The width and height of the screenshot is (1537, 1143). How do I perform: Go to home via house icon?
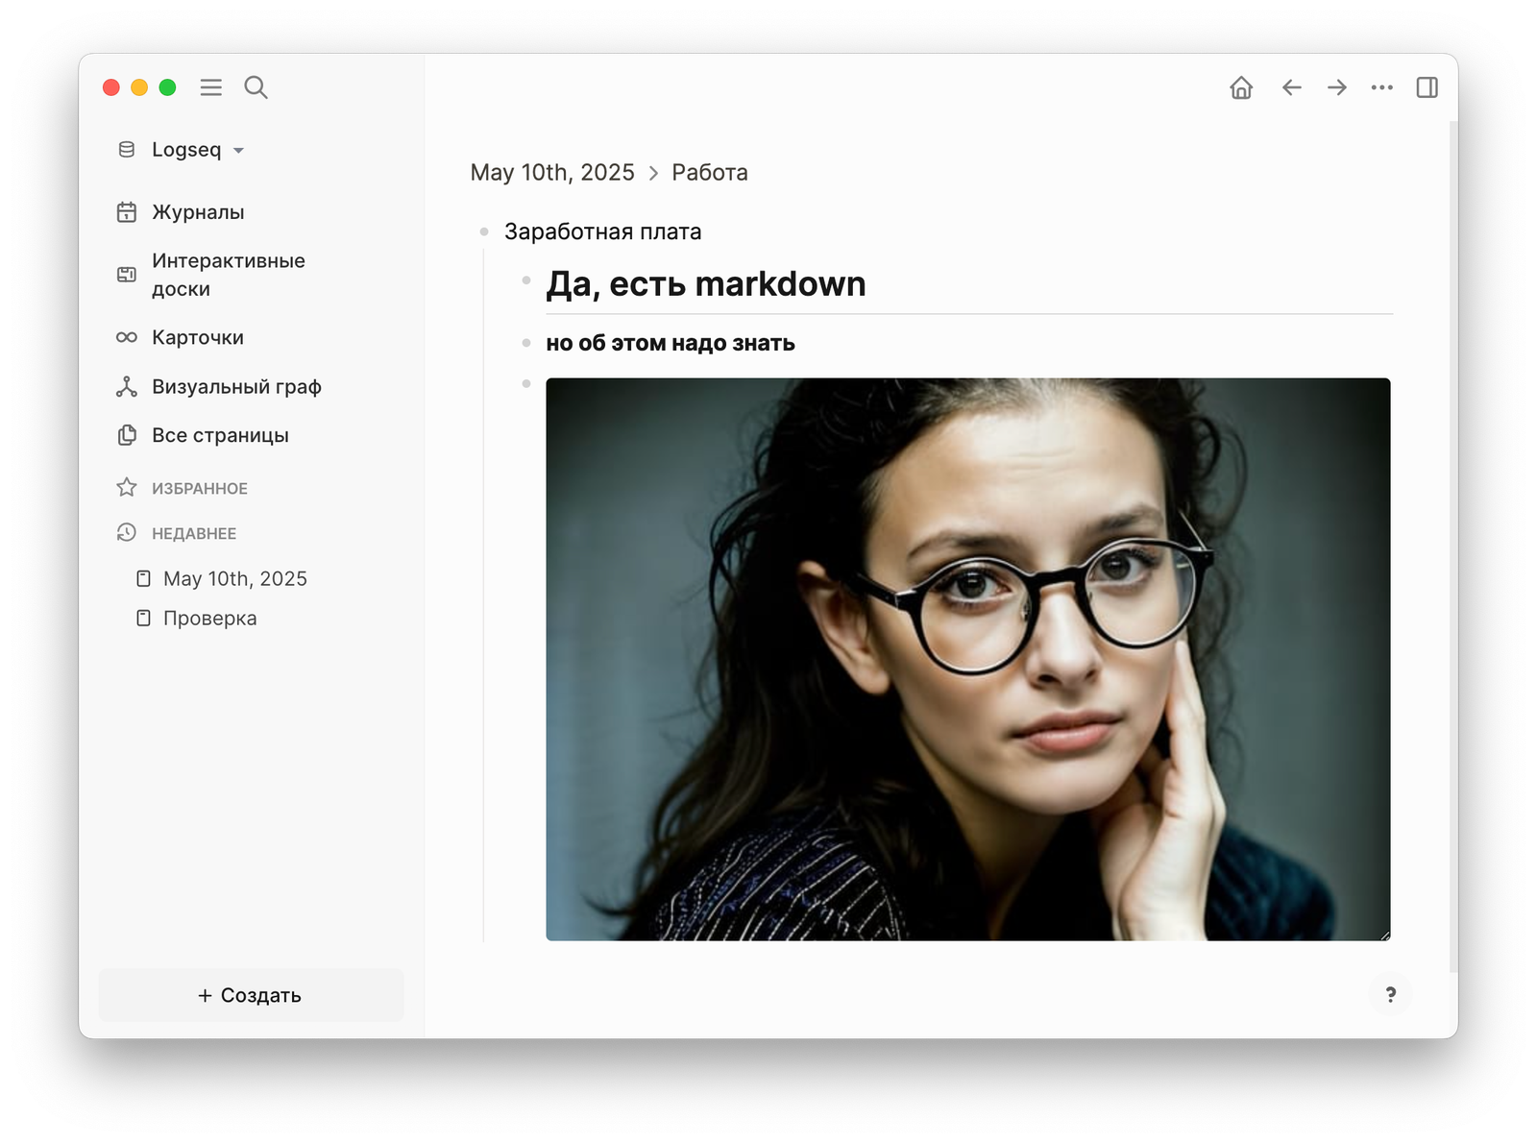[1241, 87]
